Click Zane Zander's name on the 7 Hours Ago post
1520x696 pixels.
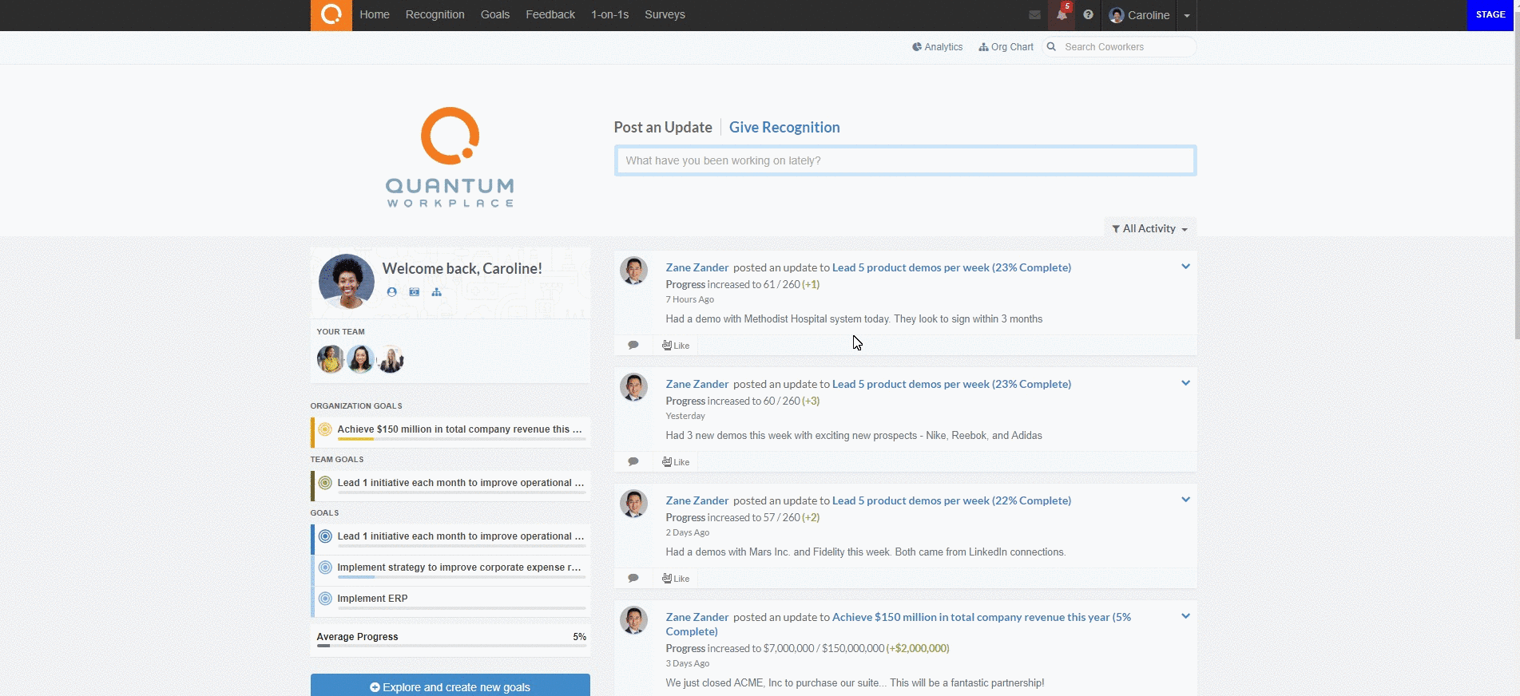[697, 267]
